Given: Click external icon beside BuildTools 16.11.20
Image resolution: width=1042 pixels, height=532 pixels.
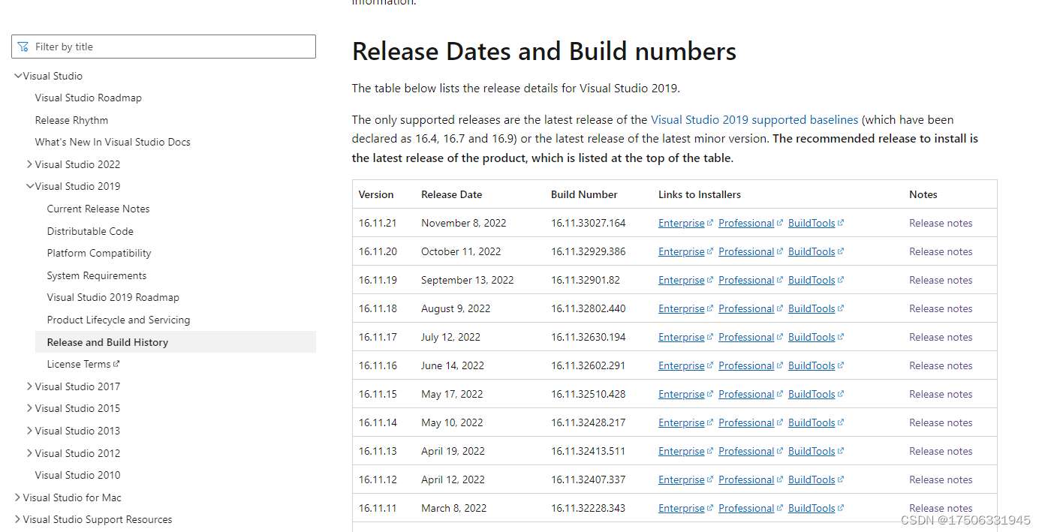Looking at the screenshot, I should (x=840, y=251).
